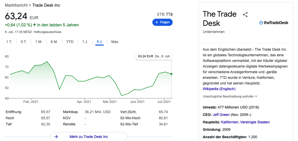Select the 1 T. time range tab

(x=9, y=42)
